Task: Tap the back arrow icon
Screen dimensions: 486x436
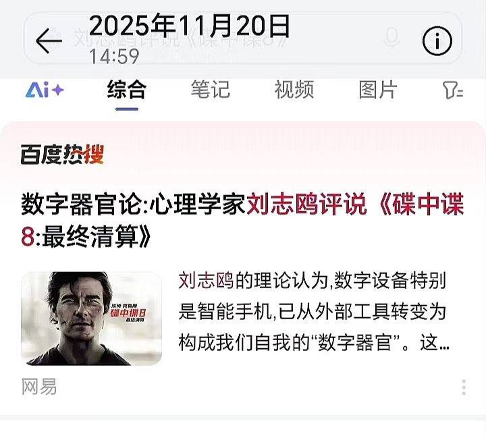Action: (49, 40)
